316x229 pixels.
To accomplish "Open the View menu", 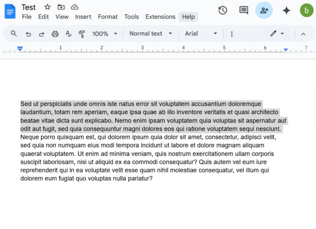I will point(62,17).
